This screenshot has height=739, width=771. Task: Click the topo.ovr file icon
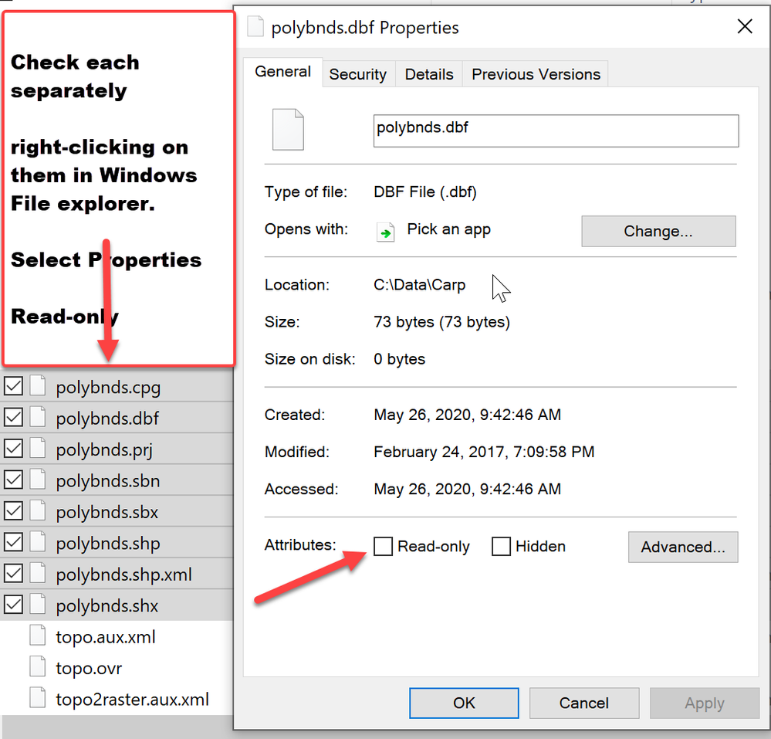tap(38, 668)
